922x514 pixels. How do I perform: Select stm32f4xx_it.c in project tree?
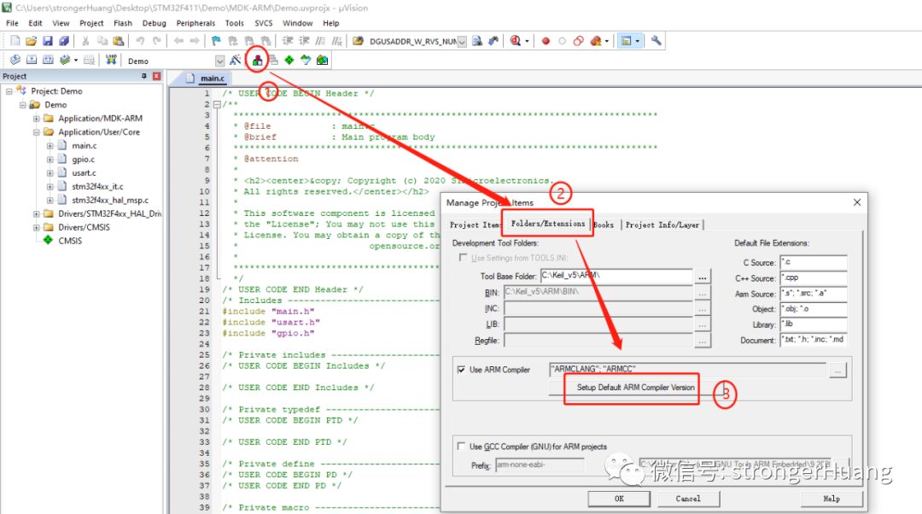point(97,186)
